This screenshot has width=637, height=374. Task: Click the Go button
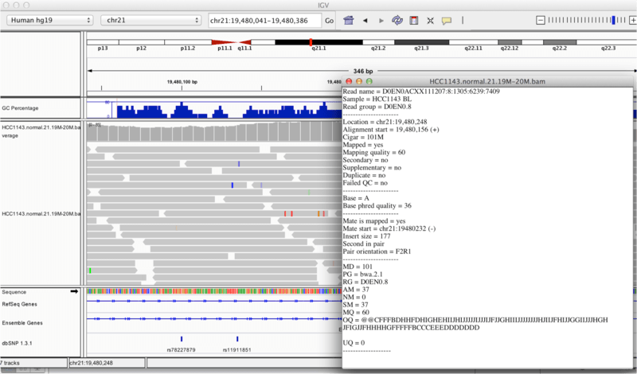click(329, 21)
